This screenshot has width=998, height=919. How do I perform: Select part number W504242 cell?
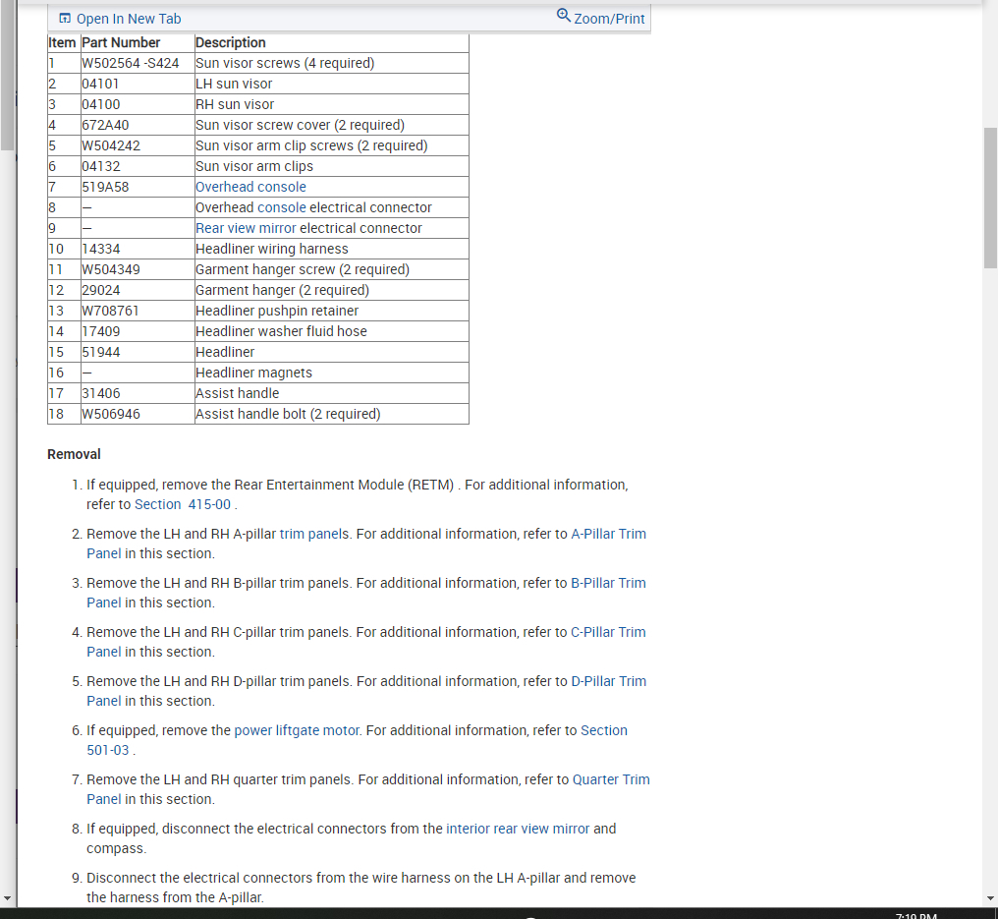[x=138, y=145]
